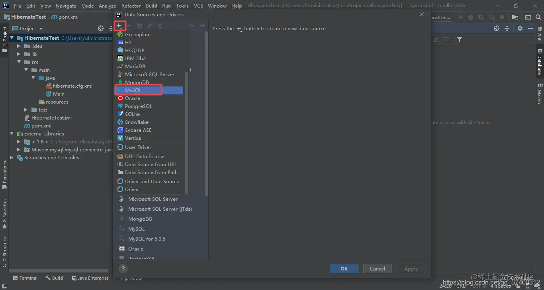Click the project structure icon in main toolbar
544x290 pixels.
515,17
